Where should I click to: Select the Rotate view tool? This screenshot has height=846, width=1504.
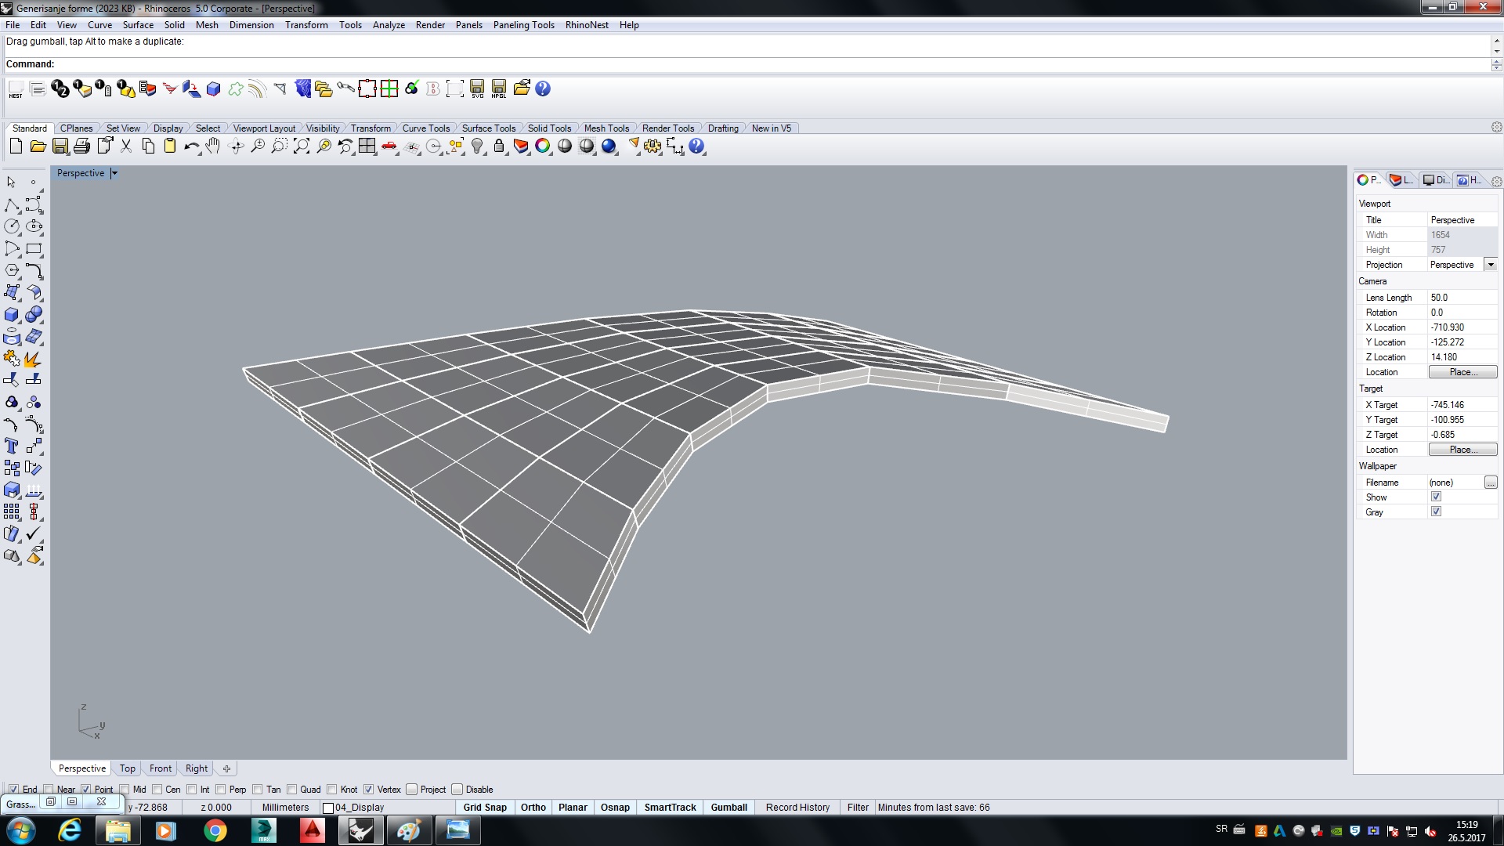236,146
